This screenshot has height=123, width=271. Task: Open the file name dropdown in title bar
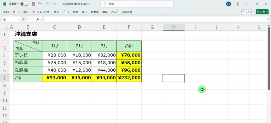[x=89, y=4]
